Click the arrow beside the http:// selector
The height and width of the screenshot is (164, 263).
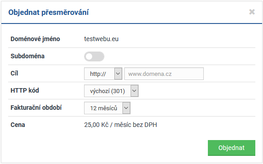coord(118,74)
